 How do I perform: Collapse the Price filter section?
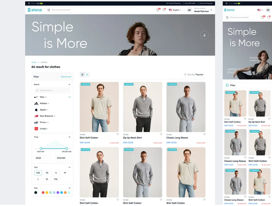[69, 137]
